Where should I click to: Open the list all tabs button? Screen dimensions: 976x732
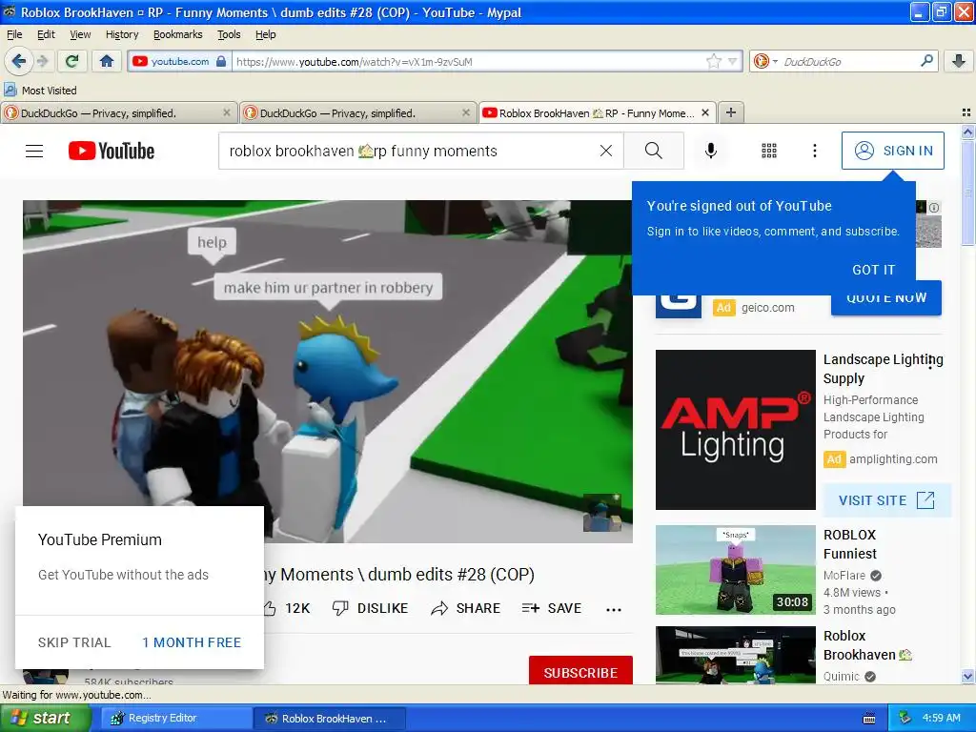[966, 112]
